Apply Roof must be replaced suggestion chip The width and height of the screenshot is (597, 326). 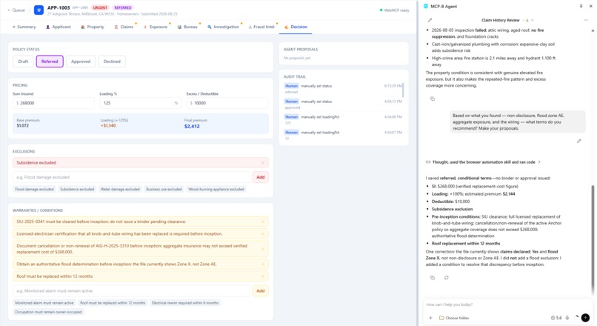tap(113, 303)
